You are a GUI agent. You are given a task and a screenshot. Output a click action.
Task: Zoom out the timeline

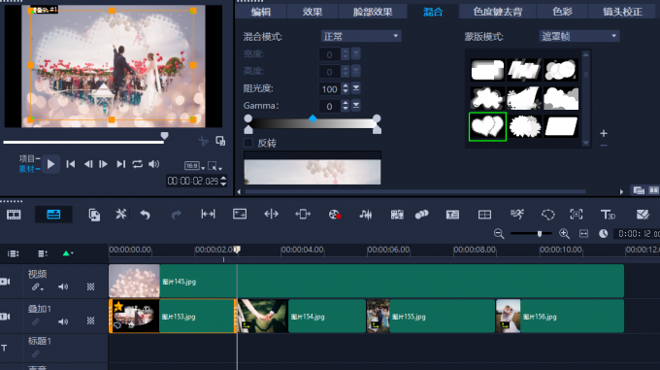(x=499, y=234)
